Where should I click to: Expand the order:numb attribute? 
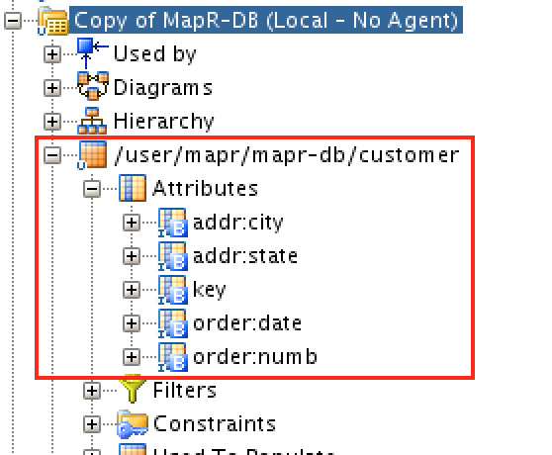tap(132, 357)
